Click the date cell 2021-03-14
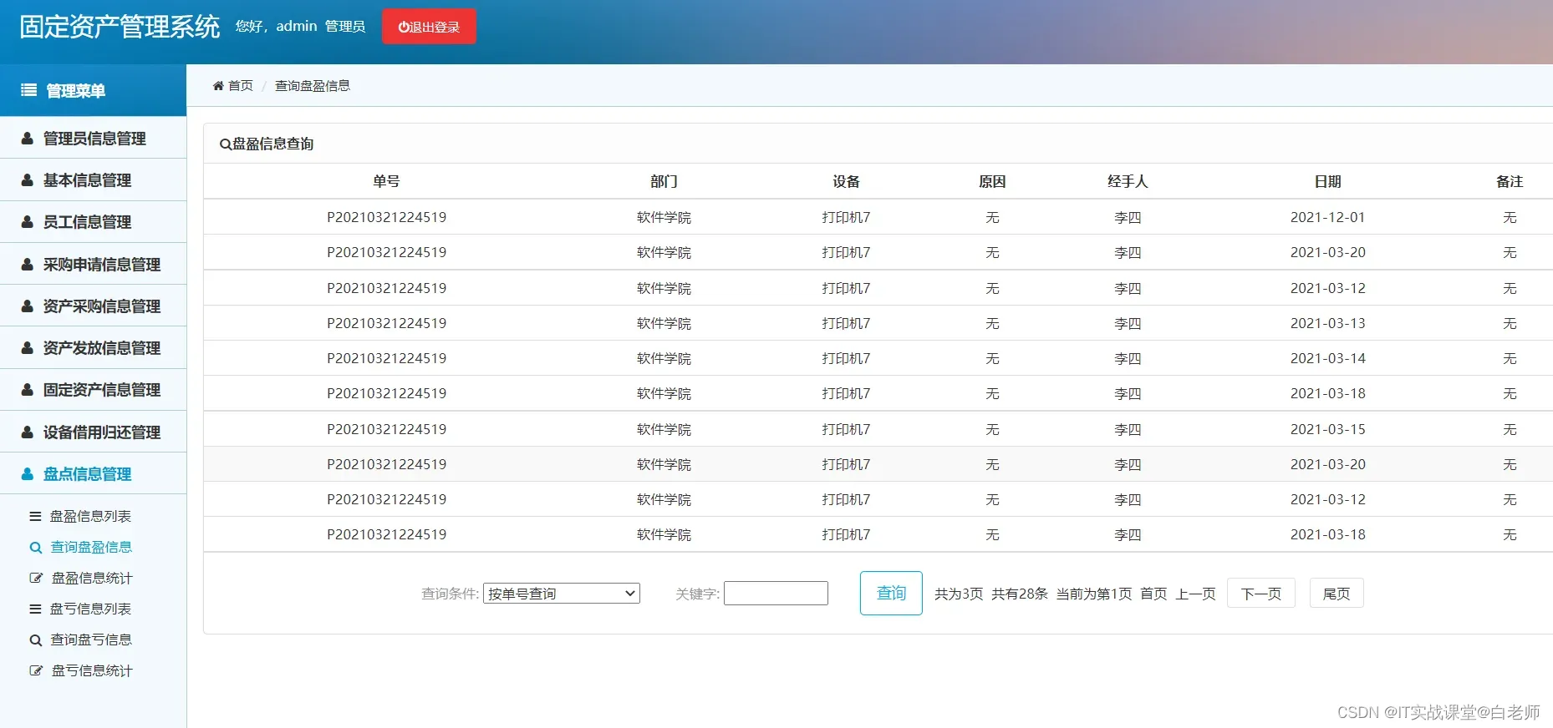 coord(1327,358)
